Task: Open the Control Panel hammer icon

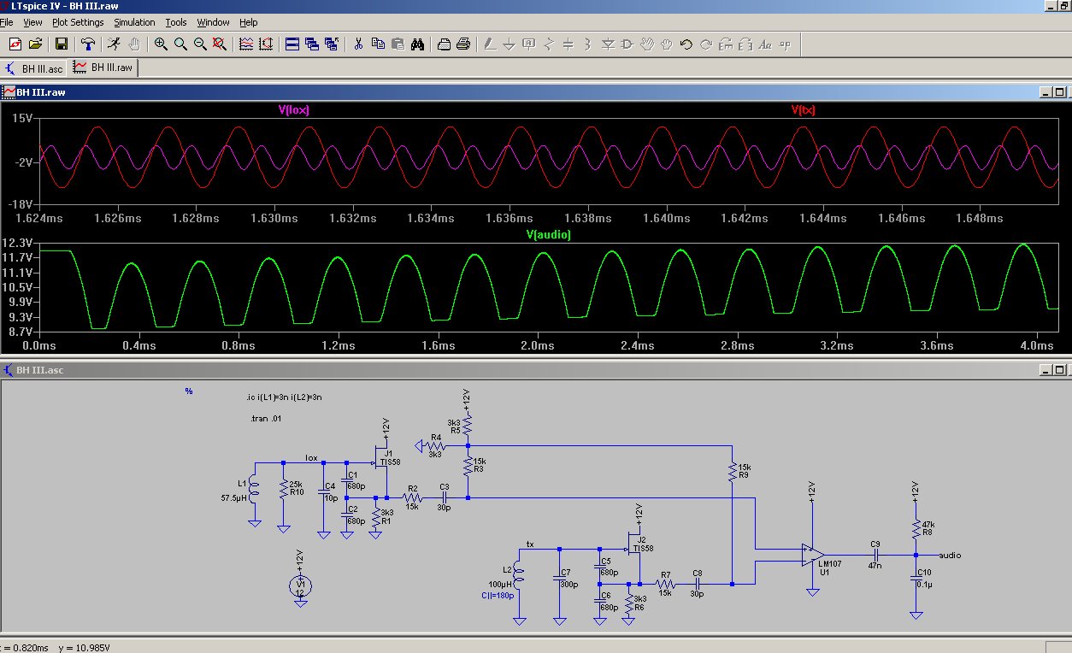Action: pyautogui.click(x=87, y=44)
